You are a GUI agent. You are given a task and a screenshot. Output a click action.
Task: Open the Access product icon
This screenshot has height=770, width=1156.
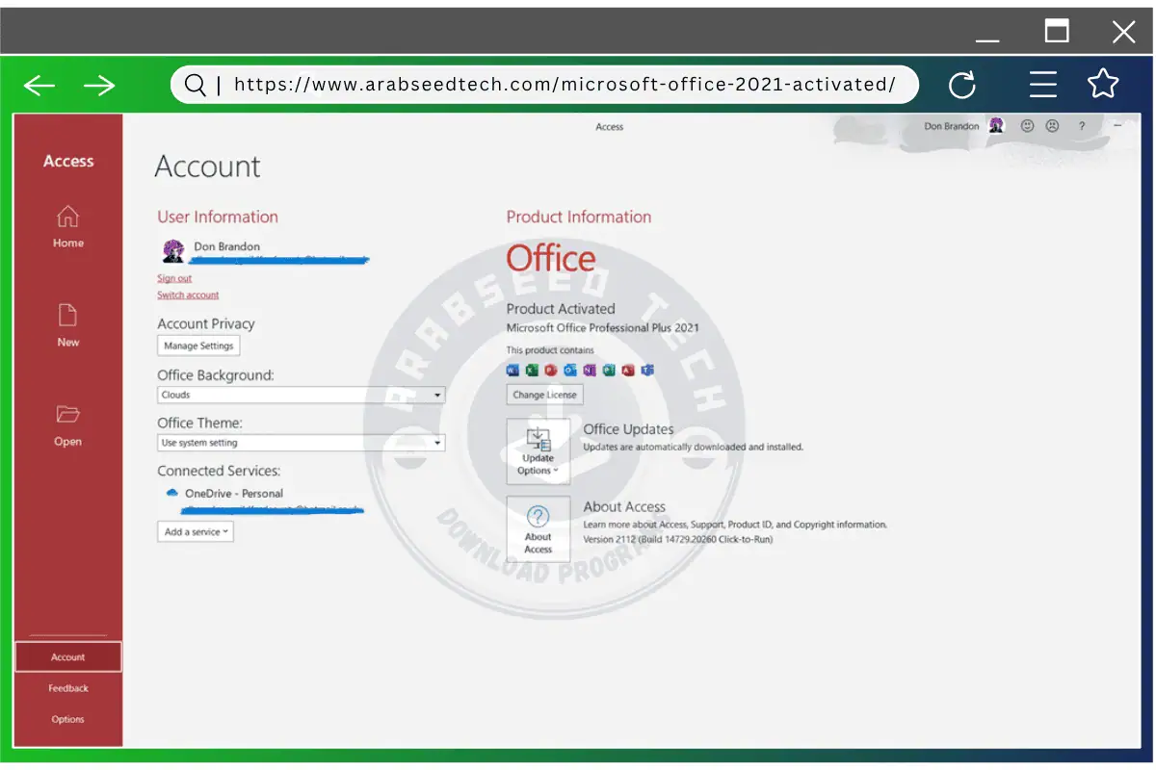pyautogui.click(x=628, y=370)
